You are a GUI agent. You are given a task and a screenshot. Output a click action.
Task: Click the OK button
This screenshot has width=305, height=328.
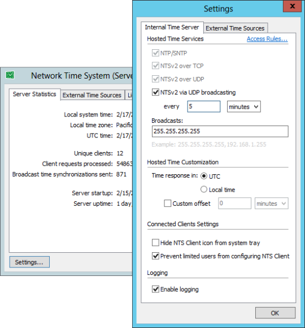275,313
